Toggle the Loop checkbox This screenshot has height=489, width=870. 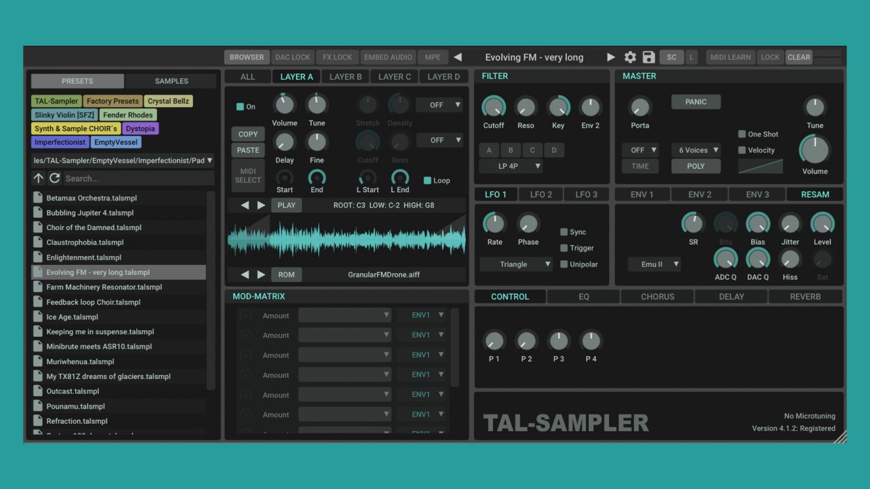(x=427, y=180)
